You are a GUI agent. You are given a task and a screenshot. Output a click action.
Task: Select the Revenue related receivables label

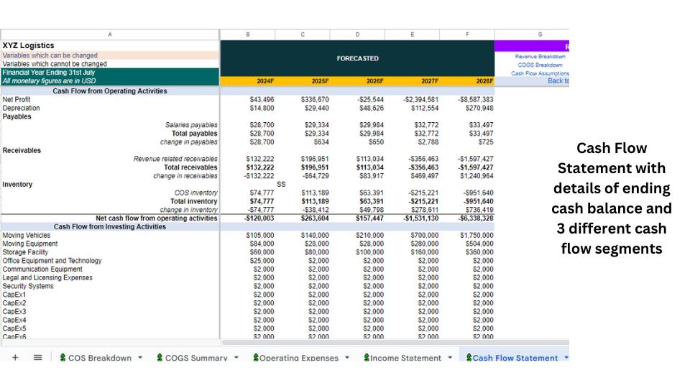coord(175,159)
